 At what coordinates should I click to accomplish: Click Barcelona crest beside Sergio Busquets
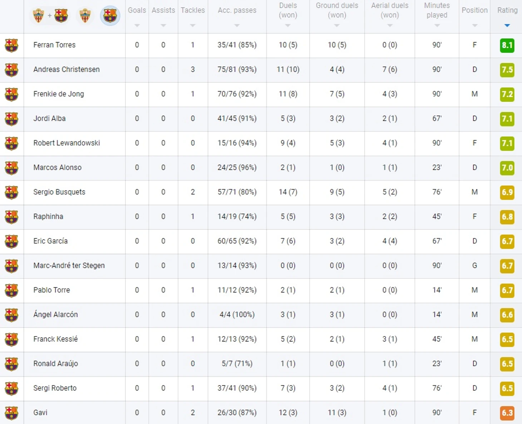11,192
